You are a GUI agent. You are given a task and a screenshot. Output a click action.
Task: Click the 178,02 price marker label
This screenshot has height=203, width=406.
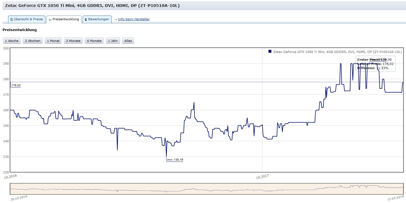click(x=16, y=85)
